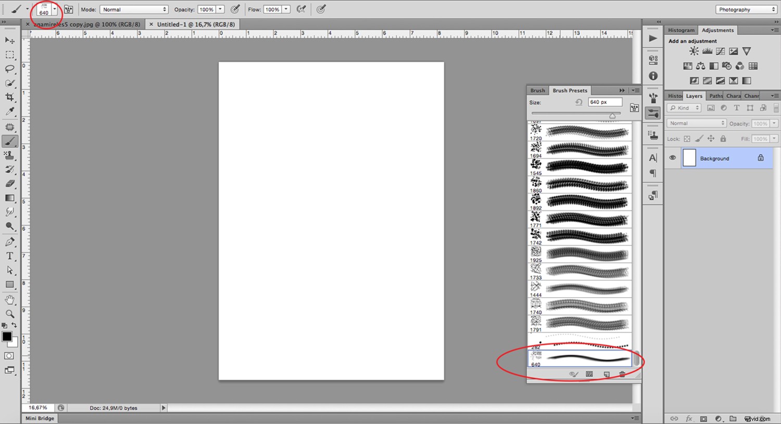781x424 pixels.
Task: Create a new brush preset
Action: [606, 374]
